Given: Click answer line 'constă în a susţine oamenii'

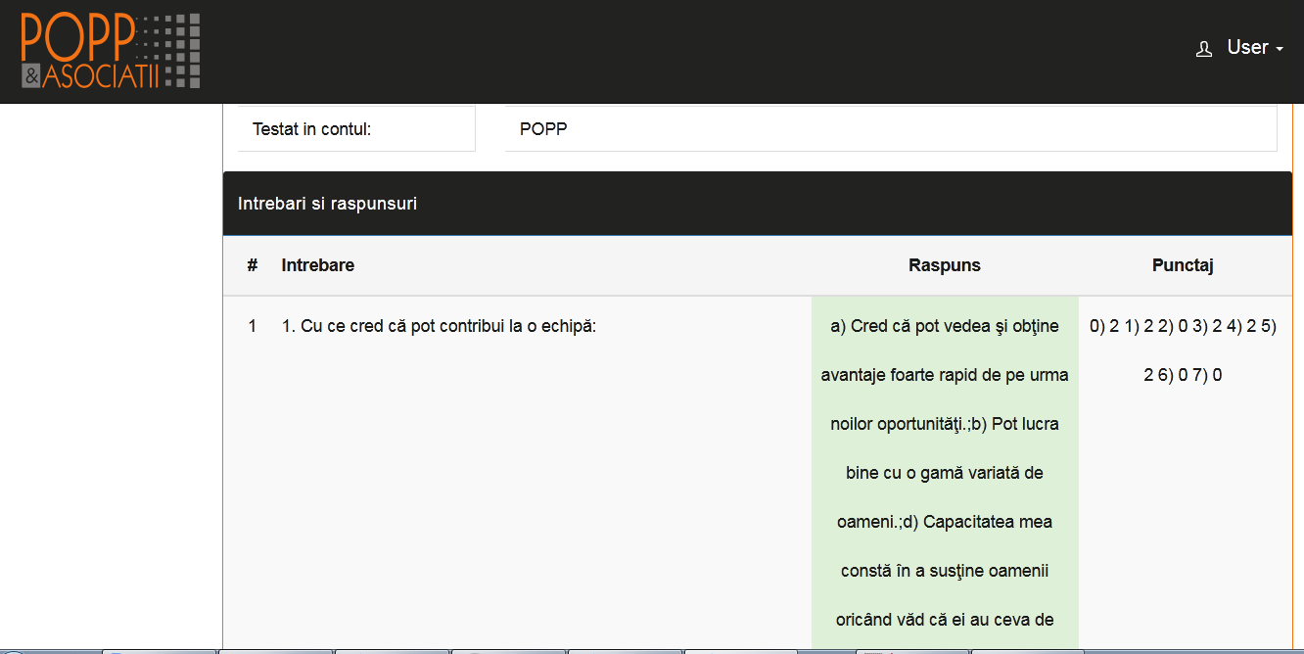Looking at the screenshot, I should point(944,571).
